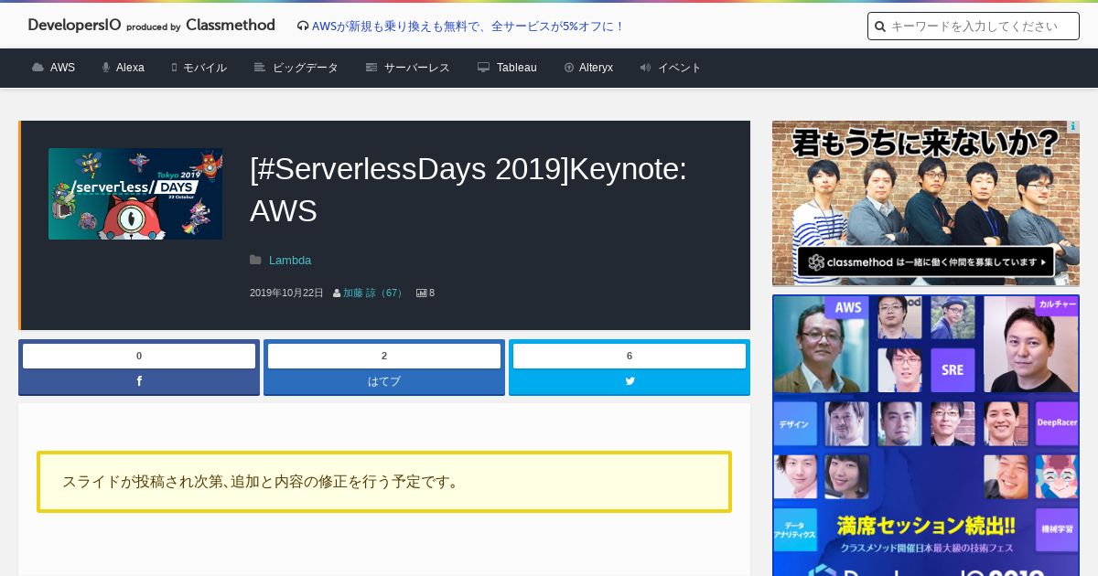This screenshot has width=1098, height=576.
Task: Click the person icon beside the author name
Action: [x=337, y=293]
